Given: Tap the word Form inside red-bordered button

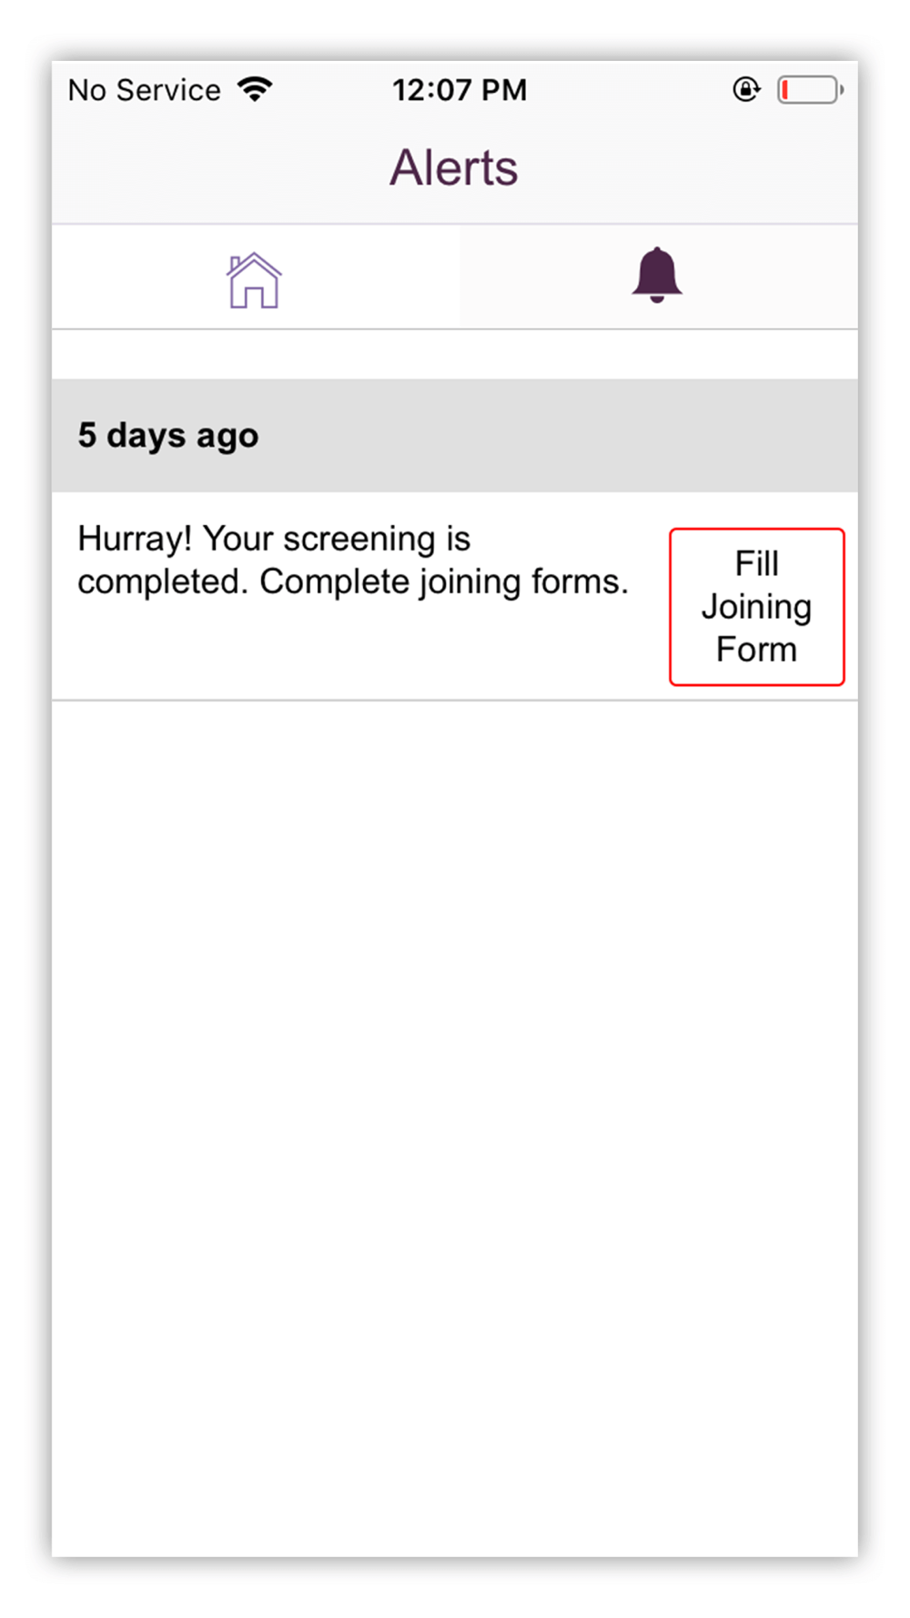Looking at the screenshot, I should pos(757,650).
